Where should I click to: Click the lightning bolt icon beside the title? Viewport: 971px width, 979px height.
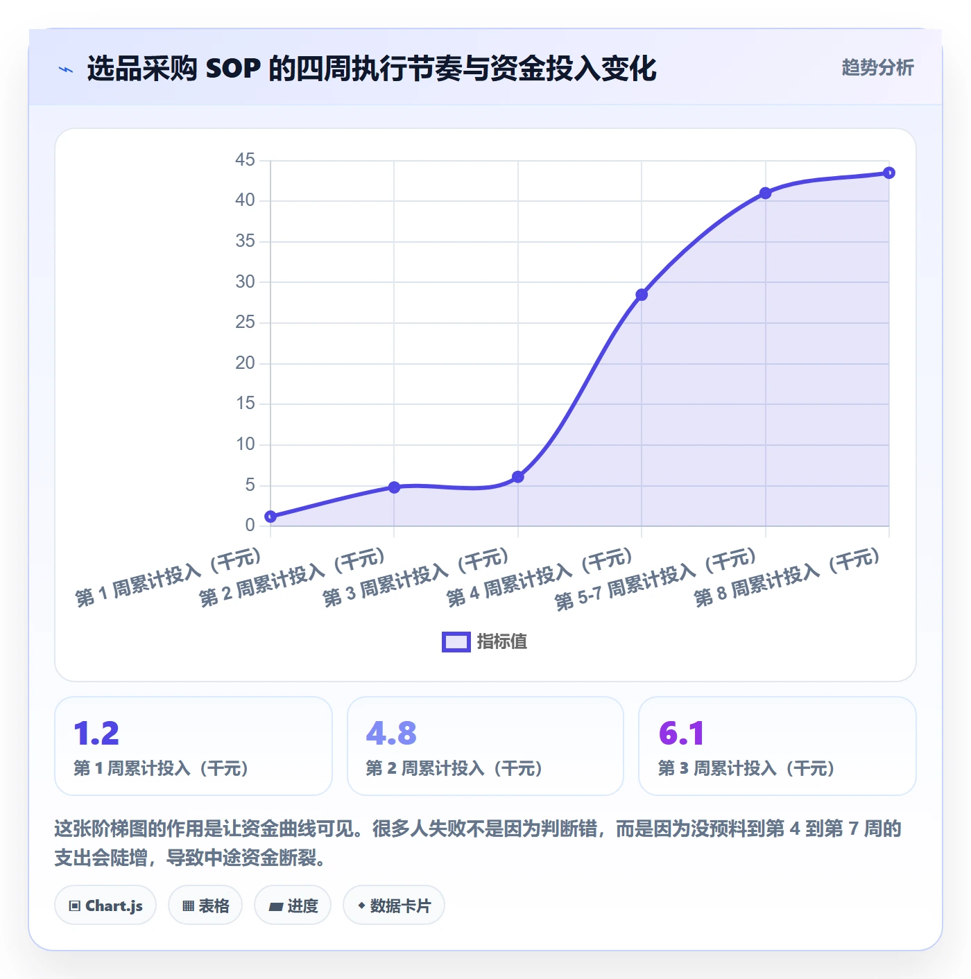point(66,69)
